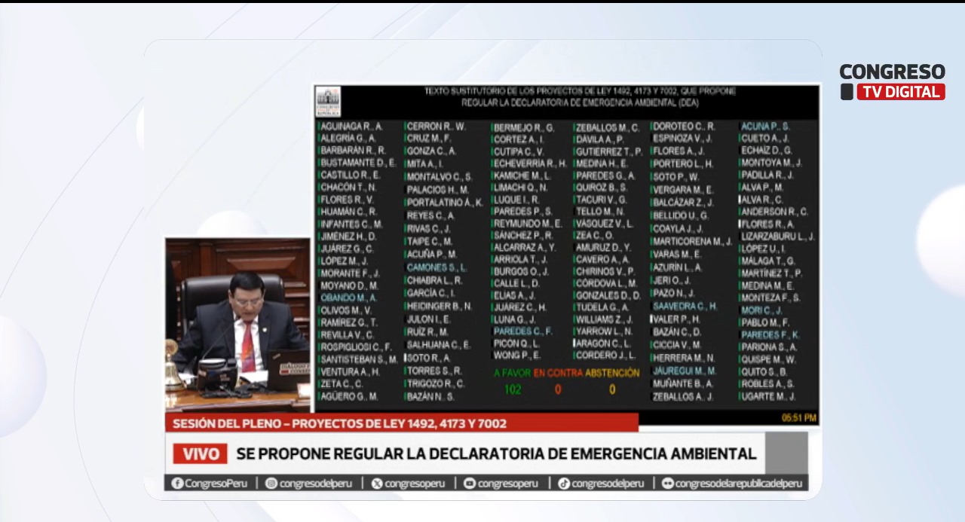Click the TEXTO SUSTITUTORIO title on the board
Viewport: 965px width, 522px height.
pyautogui.click(x=580, y=96)
